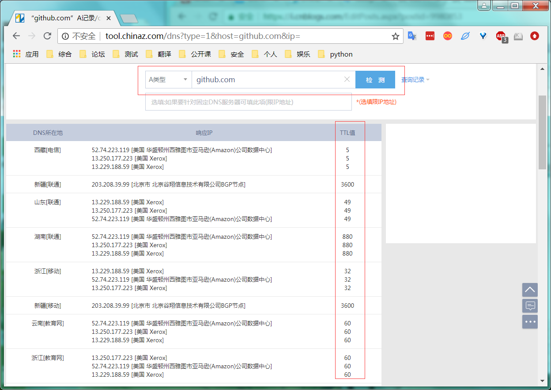Open the 翻译 bookmarks folder
Viewport: 551px width, 390px height.
[x=159, y=54]
